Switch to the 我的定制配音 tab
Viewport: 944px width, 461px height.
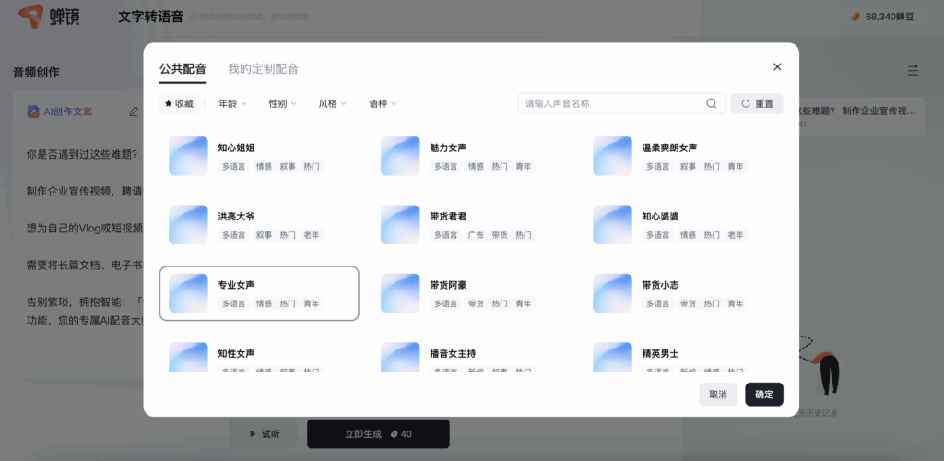coord(263,68)
